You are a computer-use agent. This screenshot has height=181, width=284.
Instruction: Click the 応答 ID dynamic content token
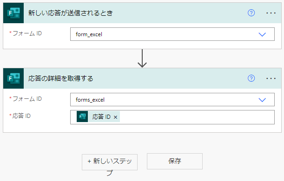pyautogui.click(x=98, y=116)
